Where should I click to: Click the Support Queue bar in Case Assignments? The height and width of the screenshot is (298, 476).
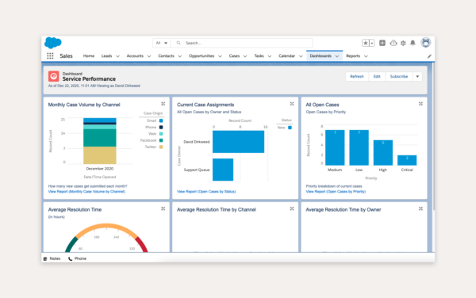coord(223,170)
